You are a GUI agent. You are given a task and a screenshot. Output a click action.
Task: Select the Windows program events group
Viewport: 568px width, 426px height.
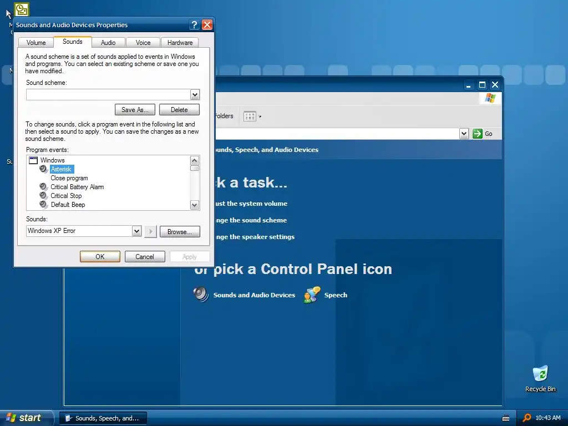pyautogui.click(x=53, y=160)
